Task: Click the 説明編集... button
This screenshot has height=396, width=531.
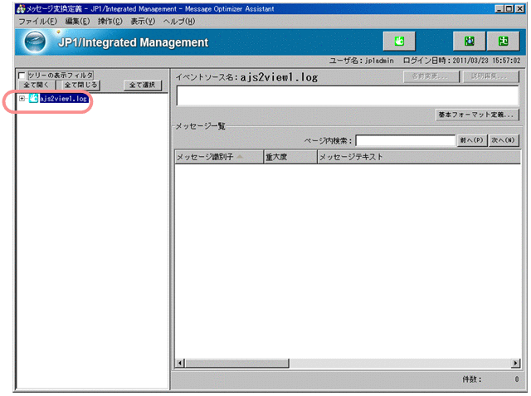Action: coord(490,76)
